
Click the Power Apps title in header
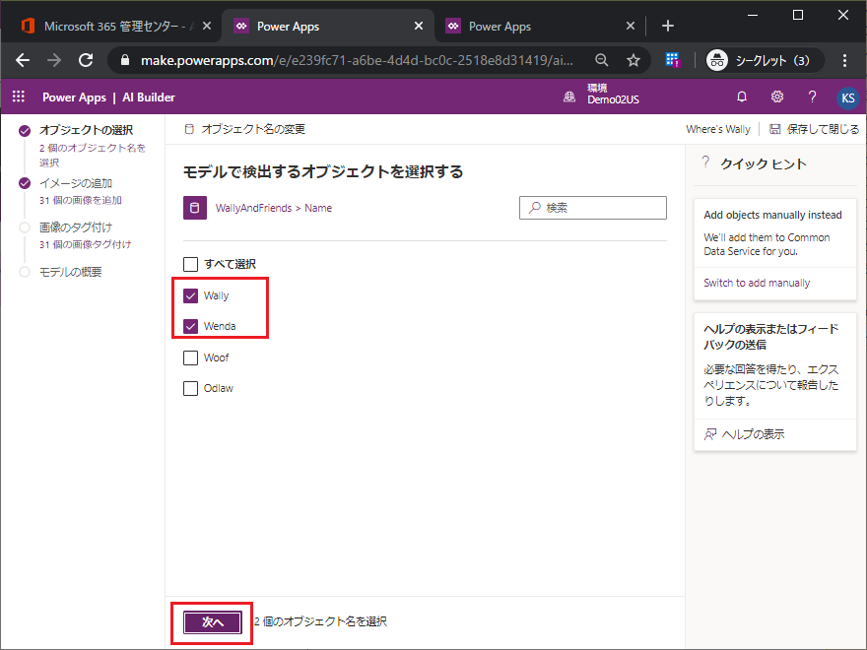[74, 97]
